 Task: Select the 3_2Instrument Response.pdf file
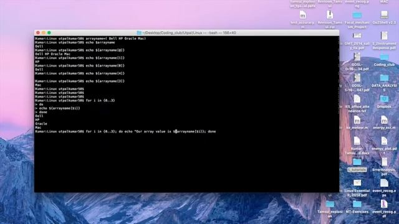[x=384, y=36]
